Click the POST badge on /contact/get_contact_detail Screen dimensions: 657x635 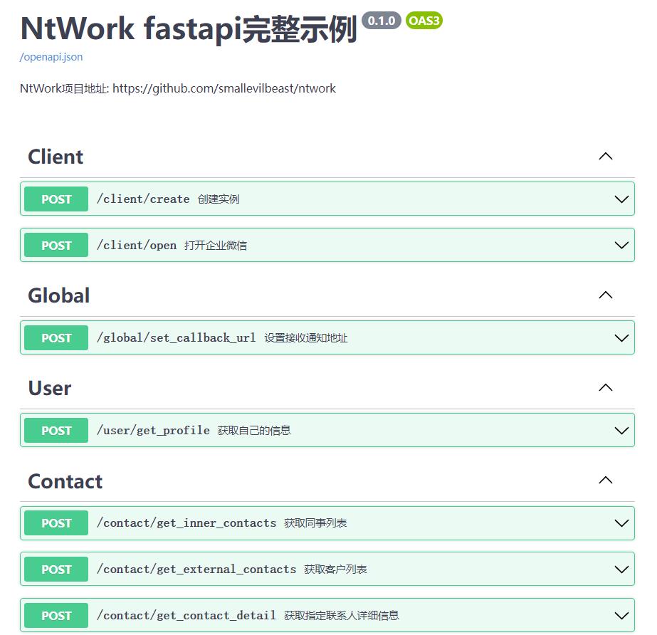point(56,615)
